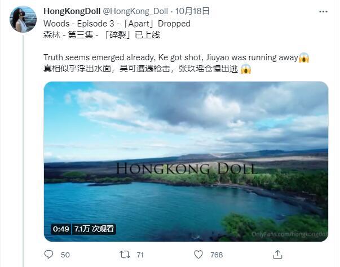340x267 pixels.
Task: Open HongKongDoll profile avatar picture
Action: click(23, 19)
